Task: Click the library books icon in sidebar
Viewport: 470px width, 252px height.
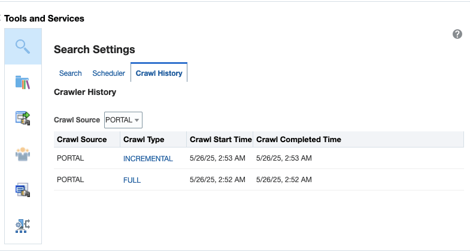Action: pos(23,82)
